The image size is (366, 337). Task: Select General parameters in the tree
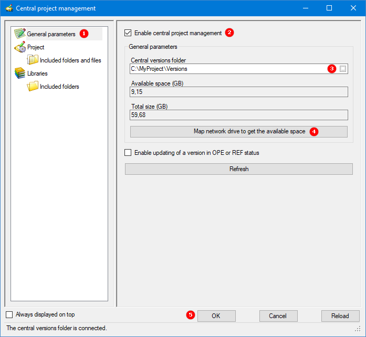pos(51,34)
